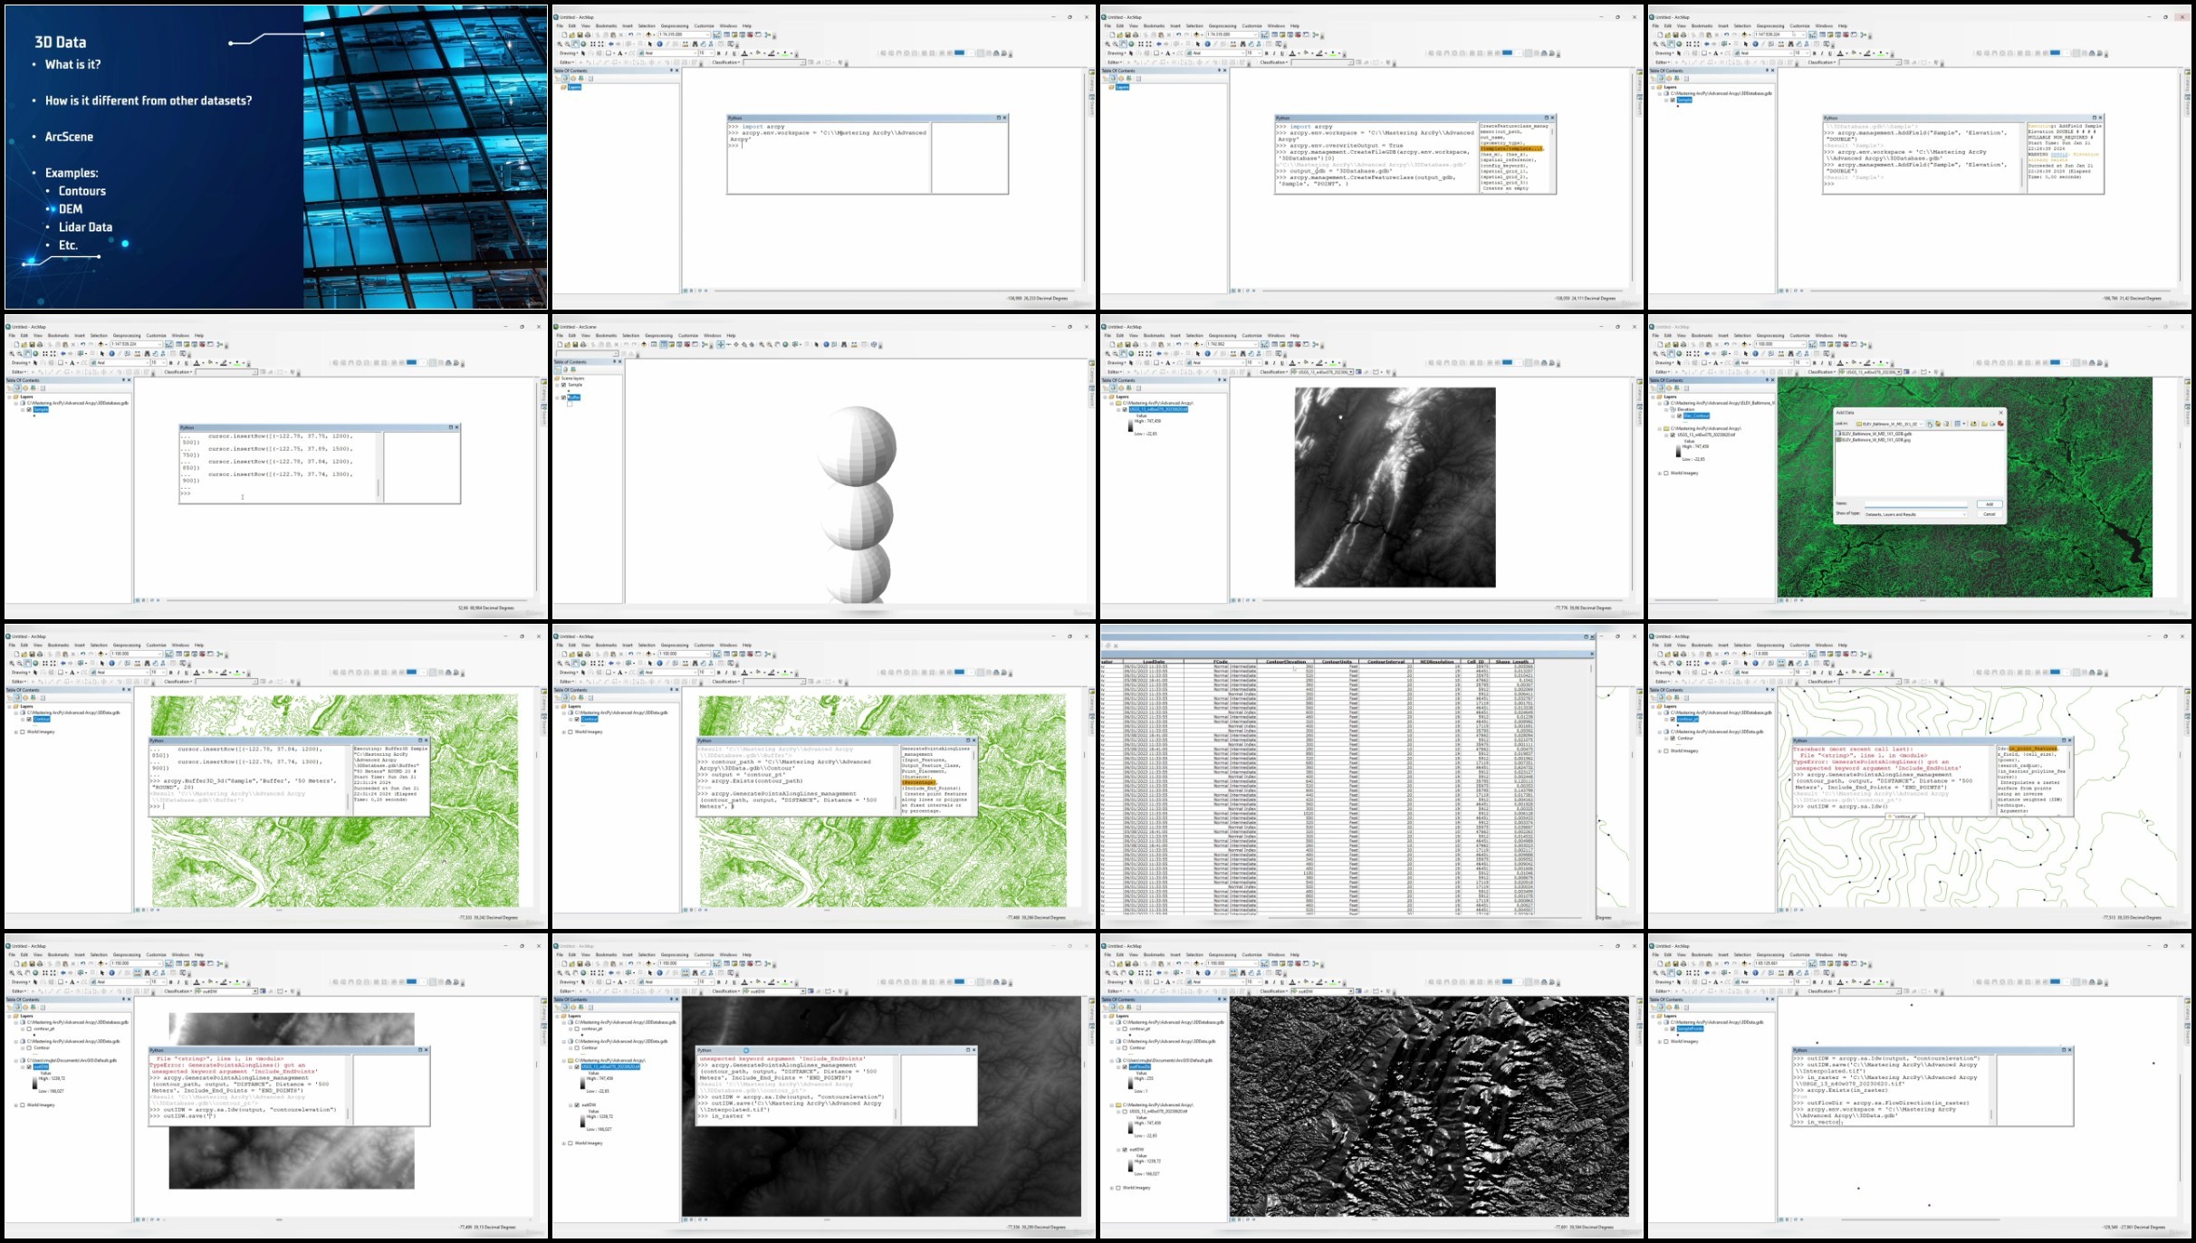The image size is (2196, 1243).
Task: Open the Geoprocessing menu in the ArcScene window
Action: pyautogui.click(x=658, y=336)
